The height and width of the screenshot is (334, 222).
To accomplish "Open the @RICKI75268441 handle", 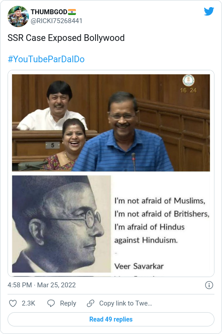I will (56, 21).
